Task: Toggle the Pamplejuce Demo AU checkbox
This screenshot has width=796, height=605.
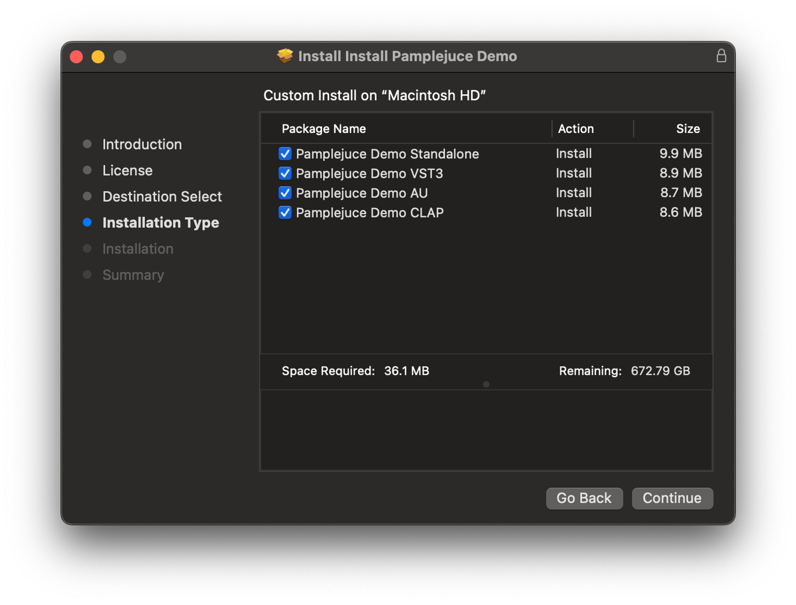Action: (x=285, y=193)
